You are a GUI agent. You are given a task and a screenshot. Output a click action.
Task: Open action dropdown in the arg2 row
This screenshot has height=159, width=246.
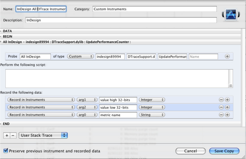pos(41,107)
